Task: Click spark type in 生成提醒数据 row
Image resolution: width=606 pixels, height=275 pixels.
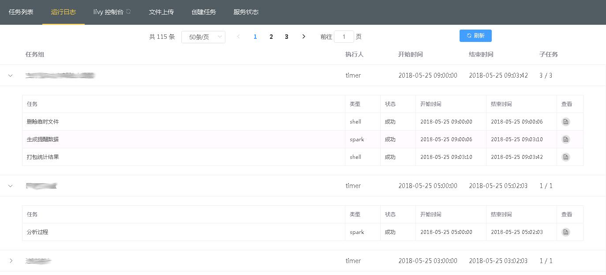Action: pyautogui.click(x=357, y=139)
